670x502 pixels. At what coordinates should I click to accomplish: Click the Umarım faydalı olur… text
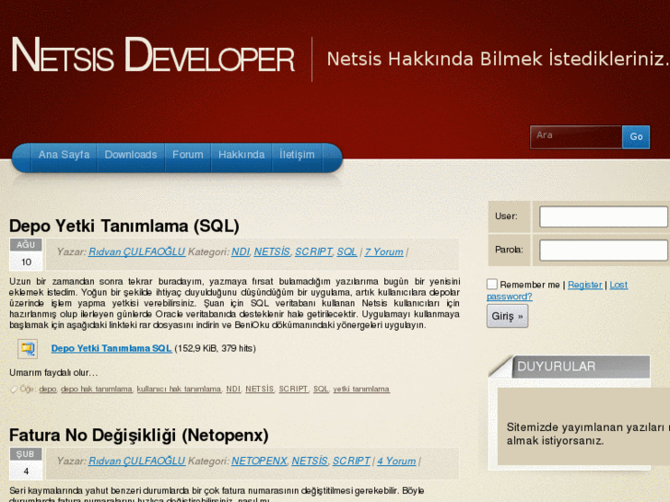[53, 373]
